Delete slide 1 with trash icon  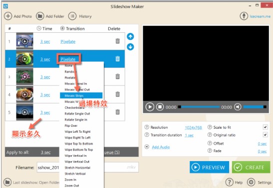coord(118,41)
